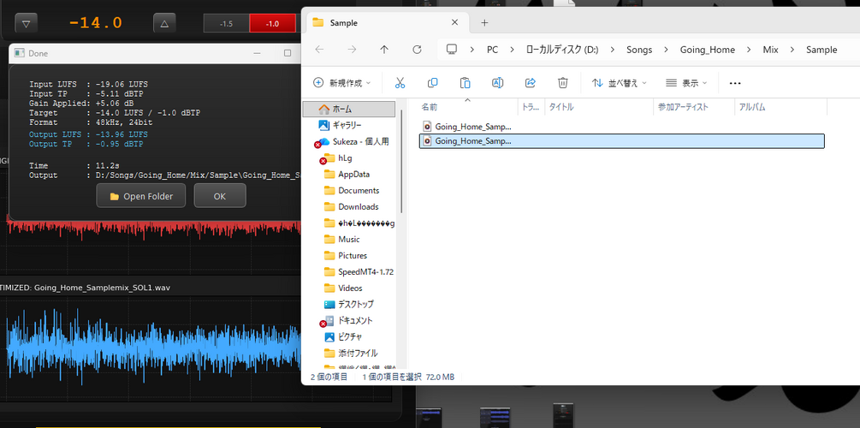Open ローカルディスク (D:) in breadcrumb

(x=562, y=50)
